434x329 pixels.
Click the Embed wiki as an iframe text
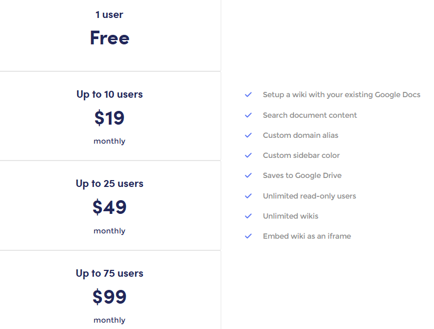307,236
